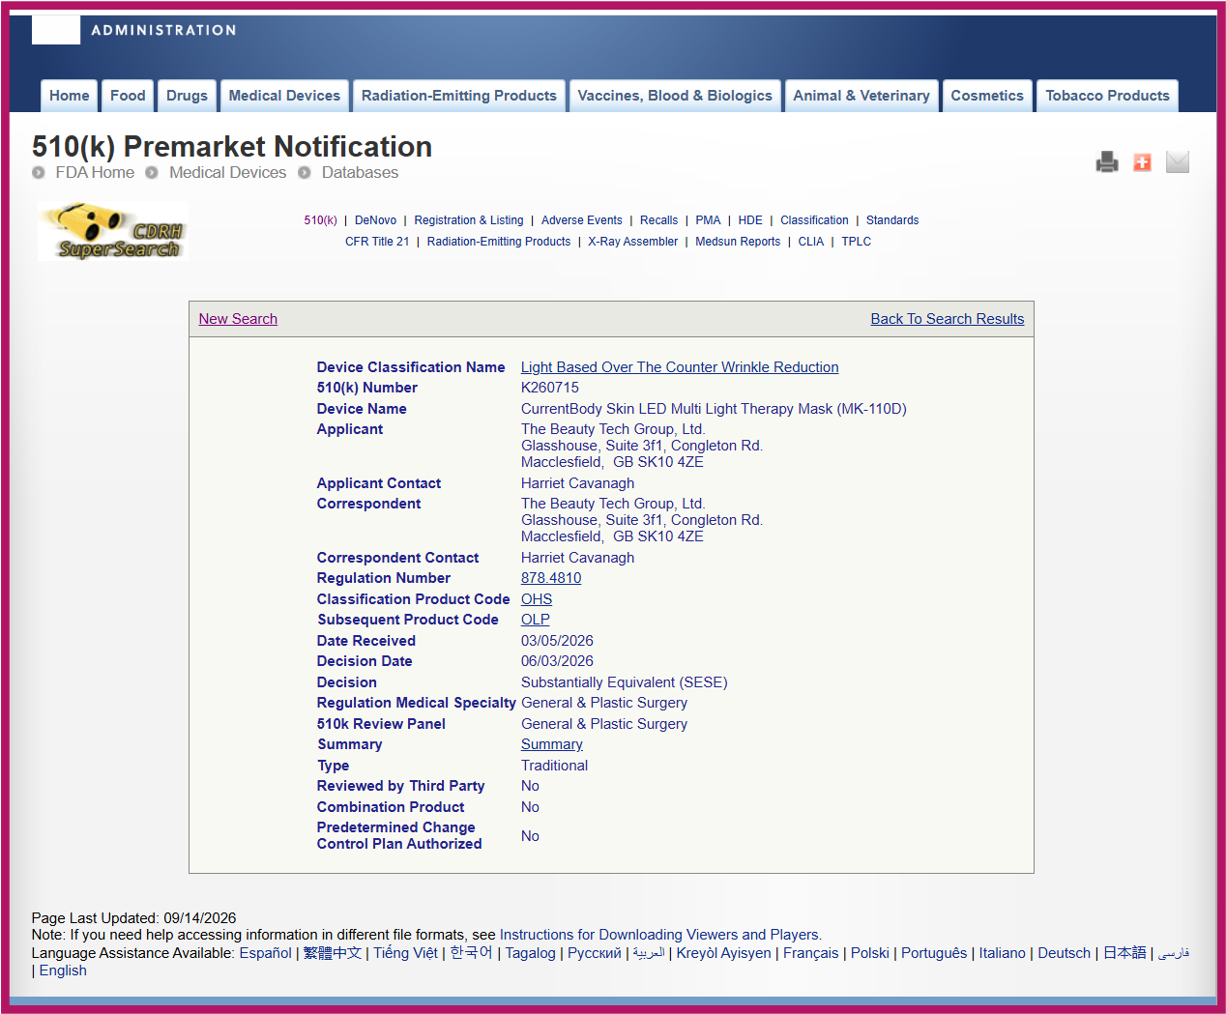Screen dimensions: 1226x1014
Task: Select 한국어 language assistance
Action: (x=471, y=953)
